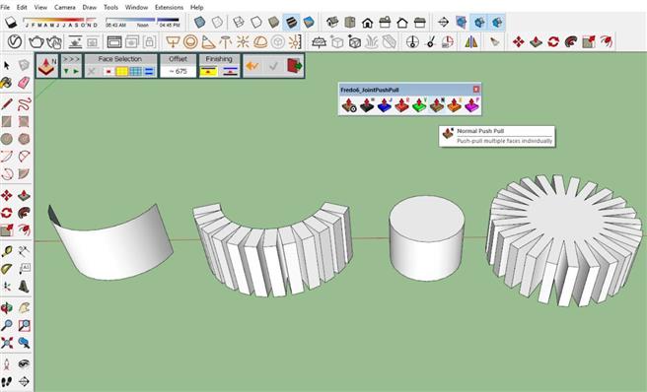Select the Orbit tool
The width and height of the screenshot is (647, 392).
pyautogui.click(x=6, y=308)
